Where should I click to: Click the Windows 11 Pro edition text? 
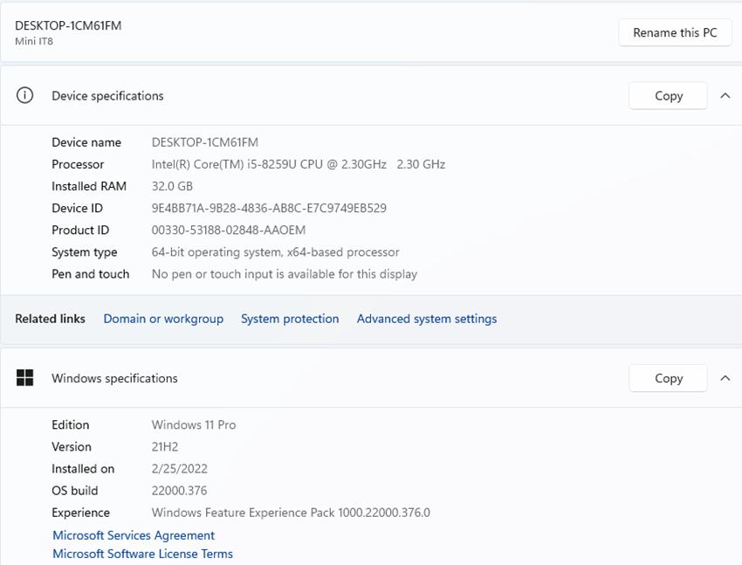(194, 424)
